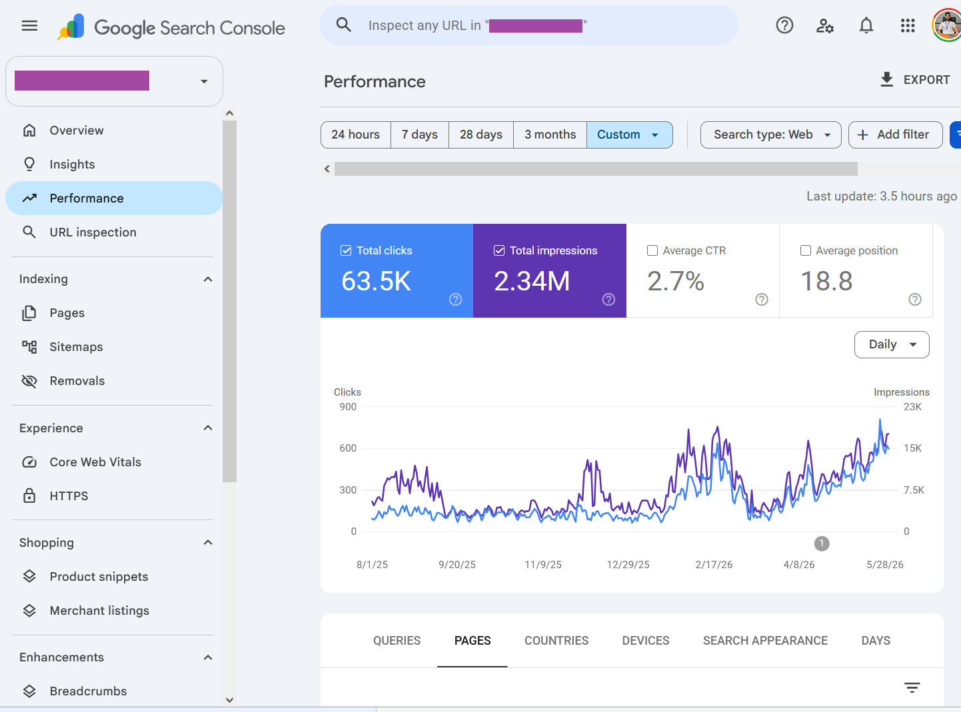Viewport: 961px width, 712px height.
Task: Click the Core Web Vitals gauge icon
Action: coord(29,462)
